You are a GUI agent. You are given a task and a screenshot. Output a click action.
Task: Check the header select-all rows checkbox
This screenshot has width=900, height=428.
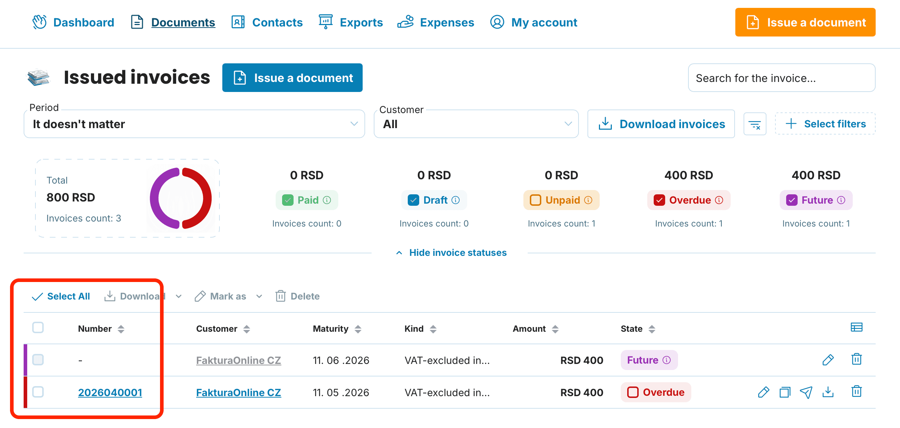pyautogui.click(x=38, y=327)
